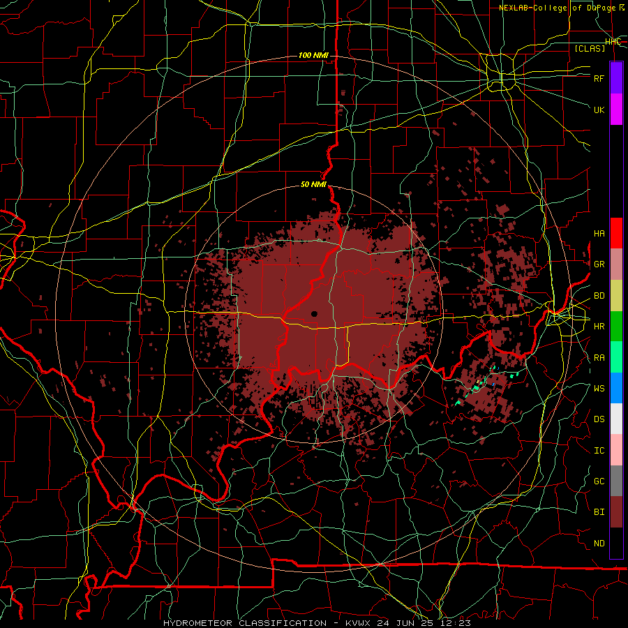
Task: Click the UK legend label
Action: (599, 110)
